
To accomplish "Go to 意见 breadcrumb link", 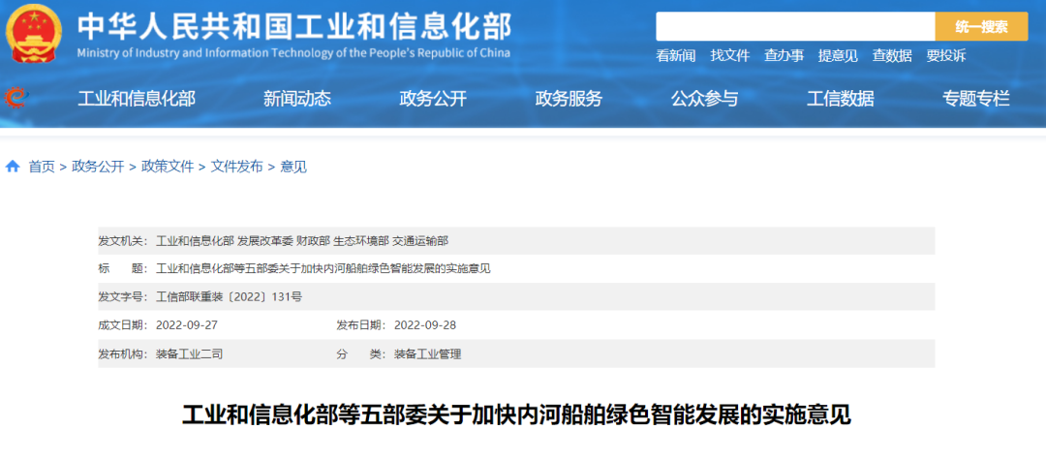I will tap(293, 167).
